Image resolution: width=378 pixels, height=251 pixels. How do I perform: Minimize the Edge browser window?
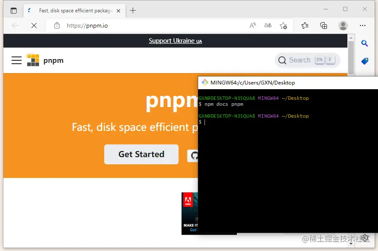coord(326,9)
